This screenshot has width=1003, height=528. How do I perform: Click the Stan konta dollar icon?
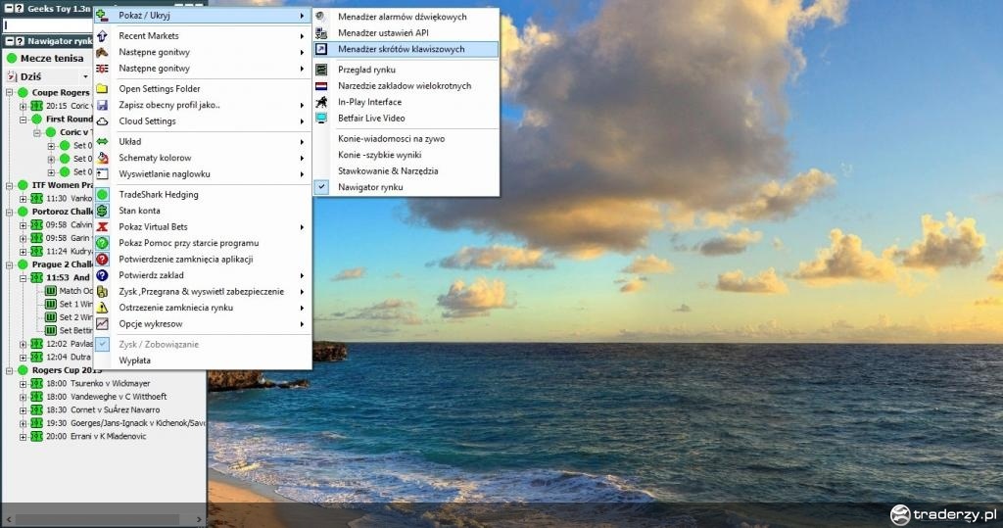point(102,211)
